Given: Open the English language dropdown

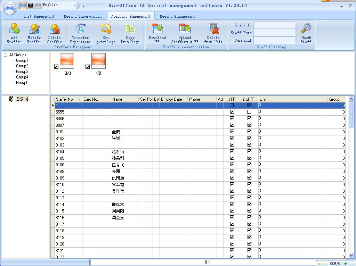Looking at the screenshot, I should [x=74, y=6].
